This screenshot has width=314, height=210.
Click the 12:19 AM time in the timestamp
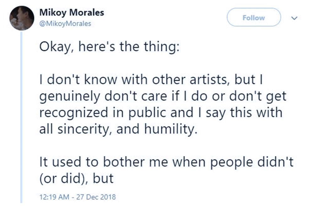coord(54,197)
